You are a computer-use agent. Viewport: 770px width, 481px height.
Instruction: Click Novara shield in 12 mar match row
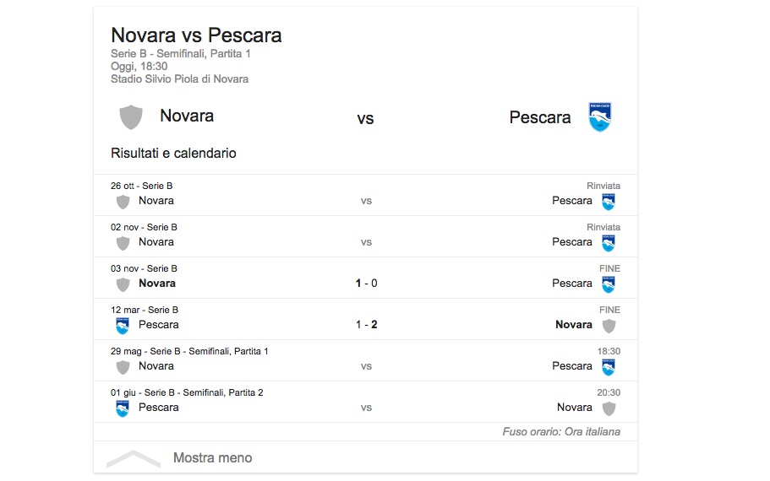(x=609, y=326)
